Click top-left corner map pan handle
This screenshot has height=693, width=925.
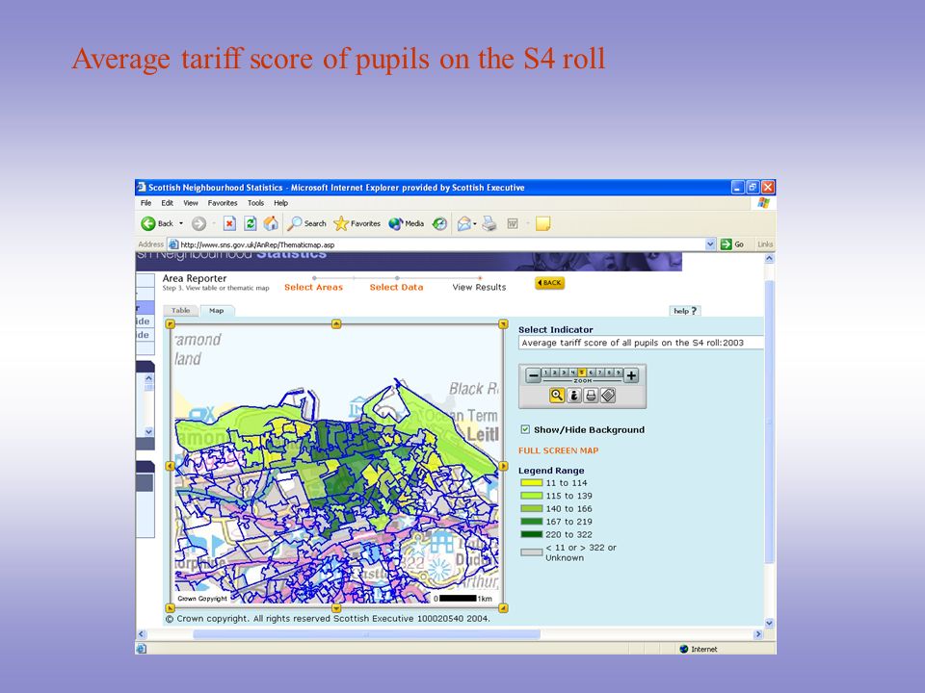170,323
